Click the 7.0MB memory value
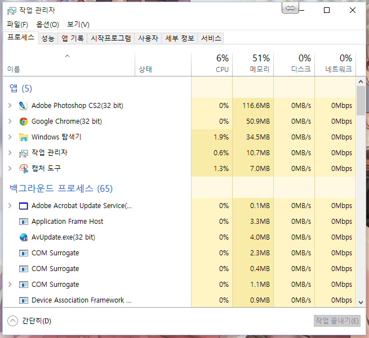369x338 pixels. [260, 169]
